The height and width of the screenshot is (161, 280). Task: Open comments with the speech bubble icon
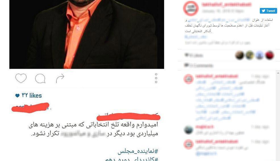pos(40,78)
